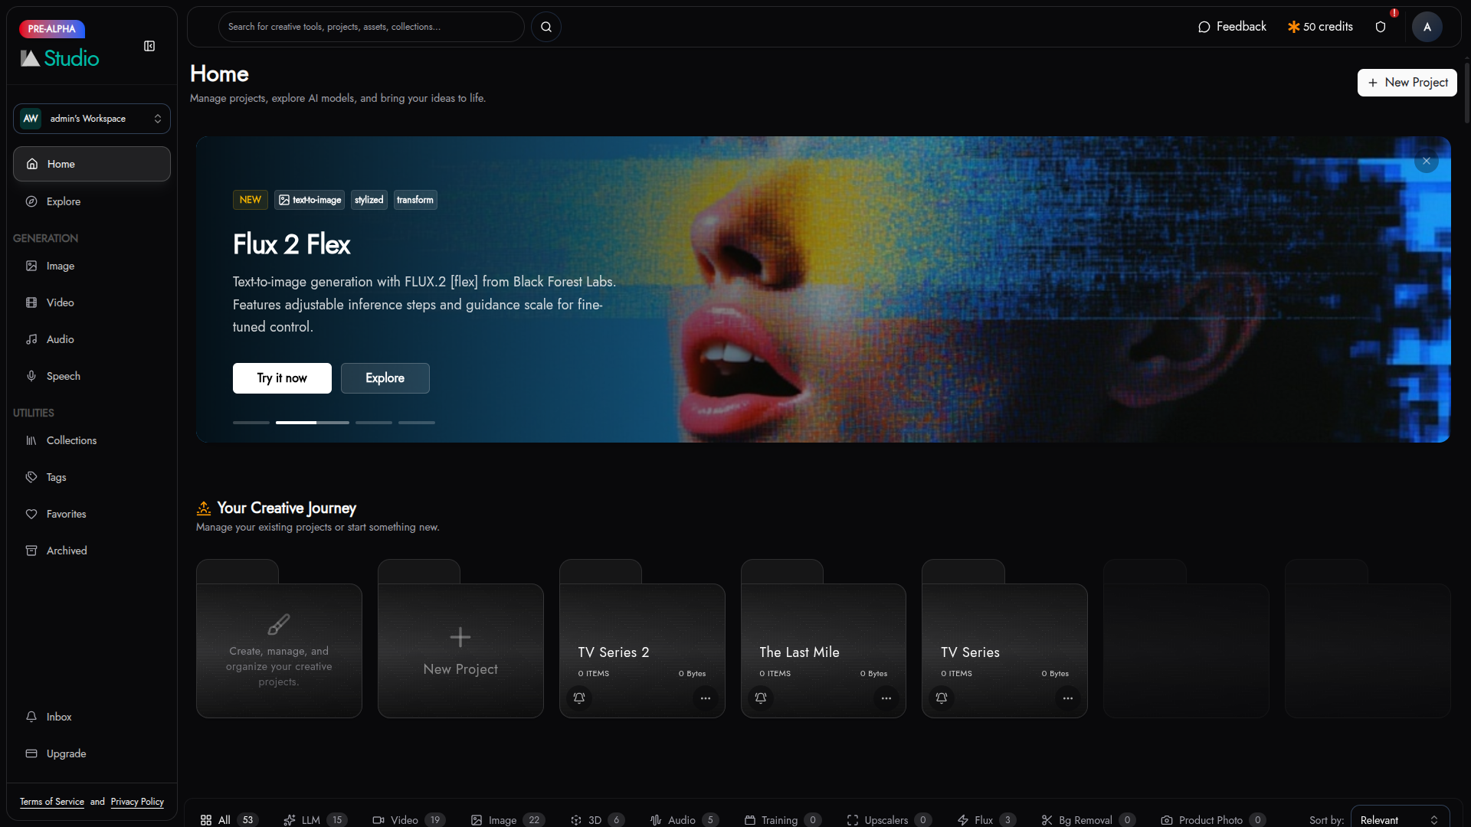
Task: Click The Last Mile notification bell icon
Action: click(x=761, y=698)
